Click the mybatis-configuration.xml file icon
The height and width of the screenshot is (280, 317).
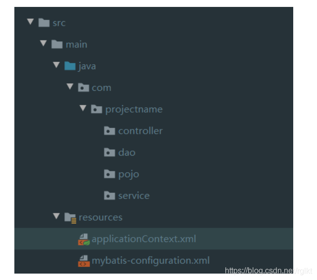click(x=84, y=261)
